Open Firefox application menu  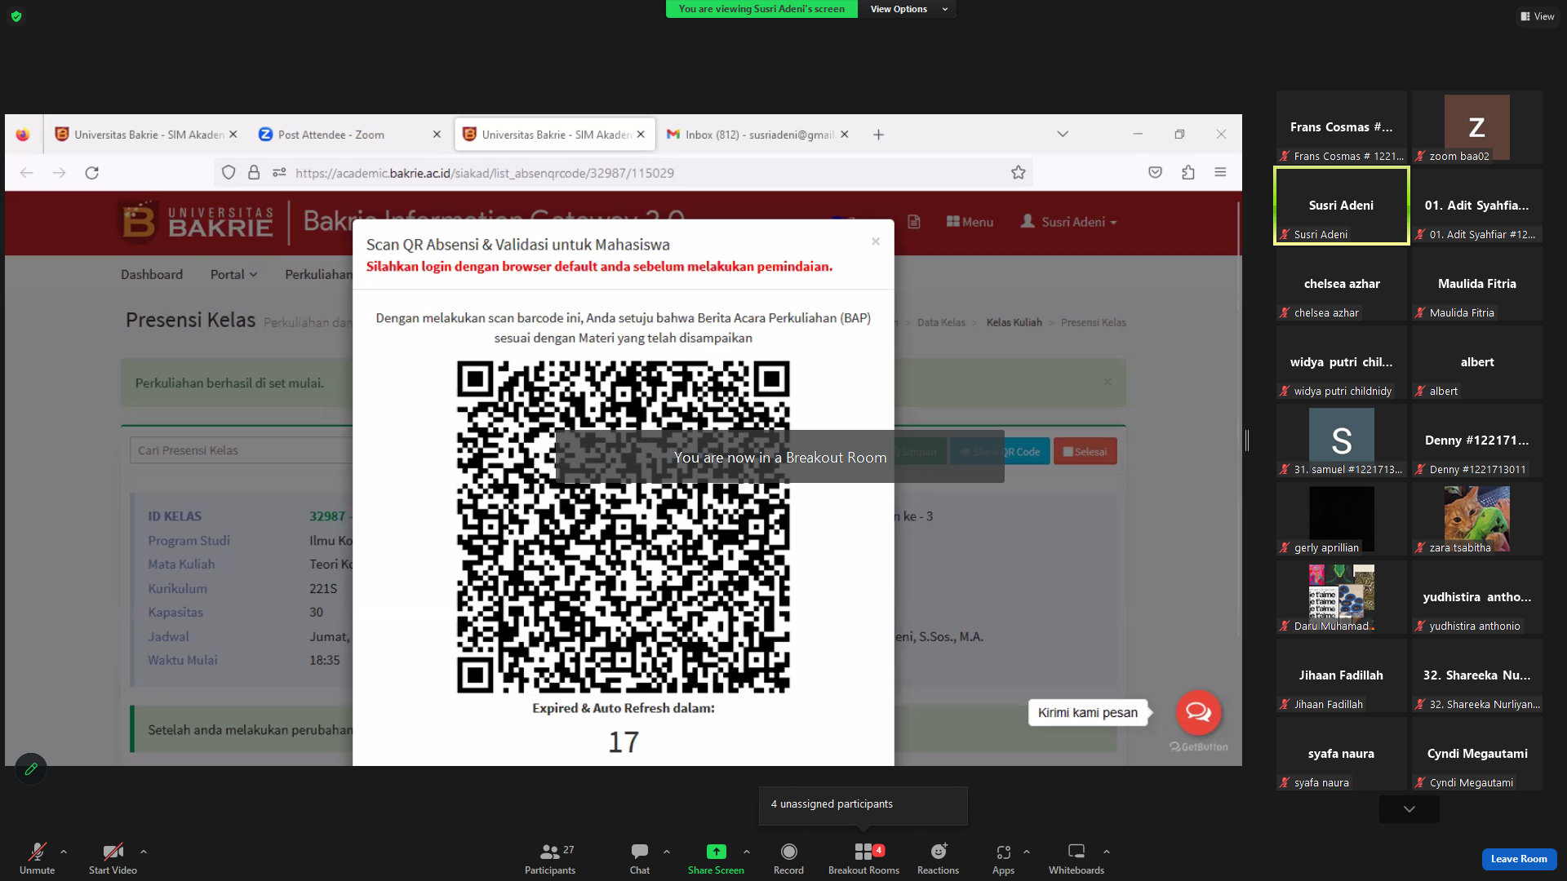tap(1220, 173)
